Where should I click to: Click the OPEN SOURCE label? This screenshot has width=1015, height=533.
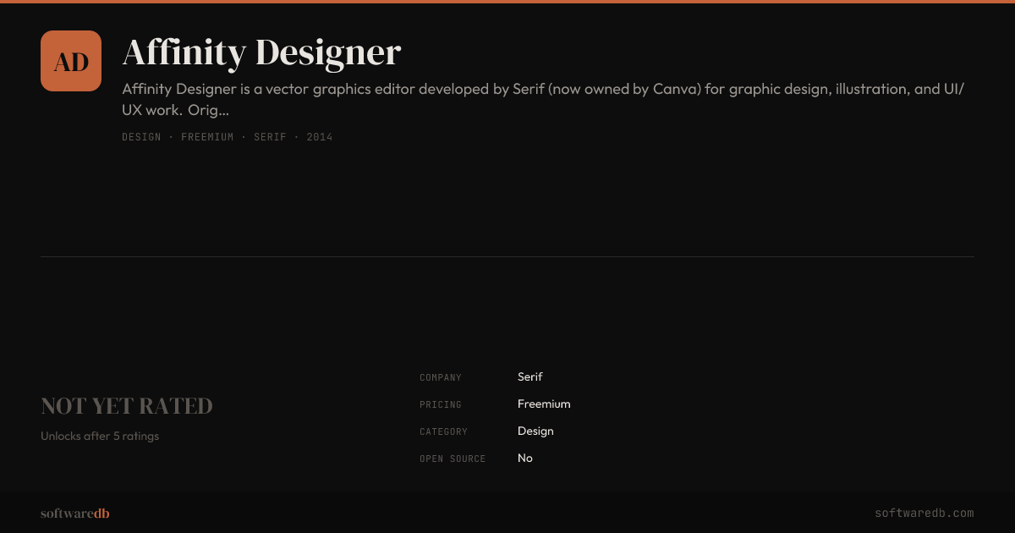point(453,459)
